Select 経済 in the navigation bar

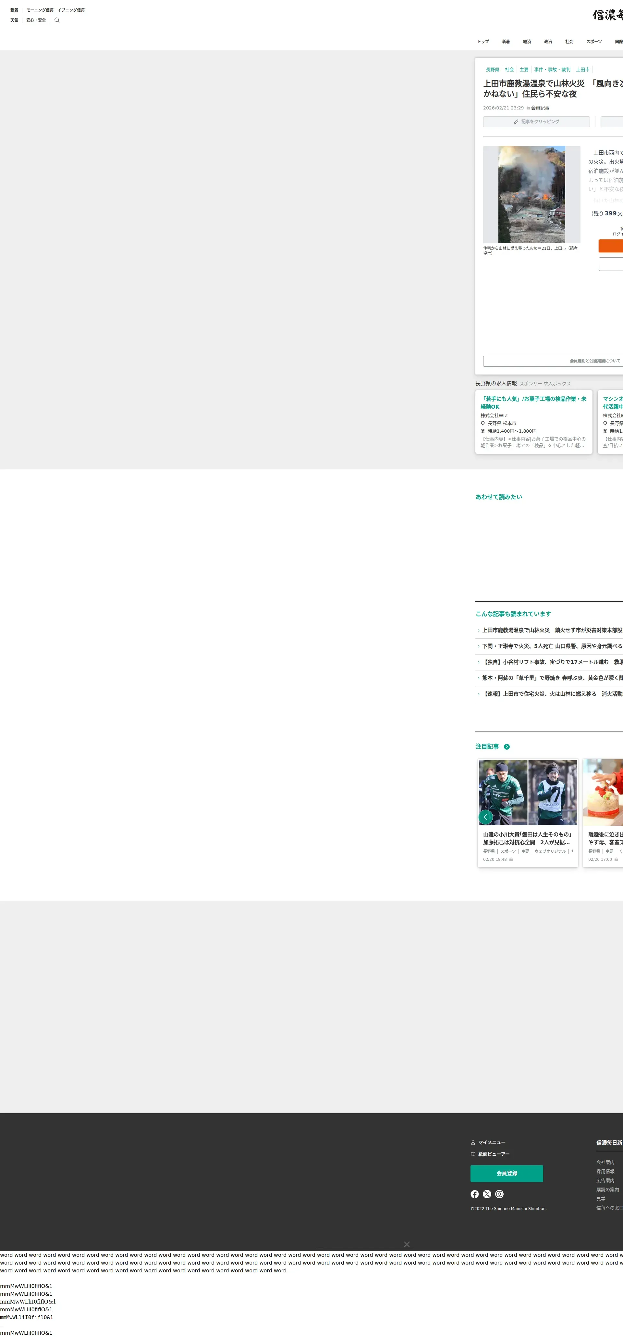coord(527,42)
